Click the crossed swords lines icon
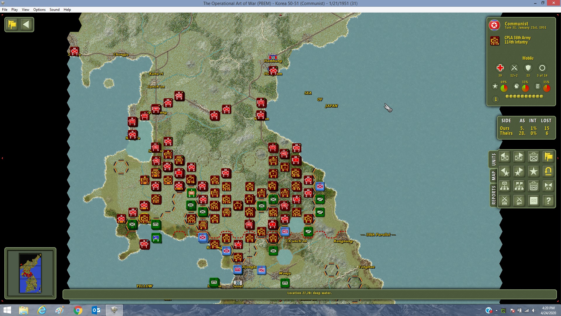561x316 pixels. pos(519,201)
